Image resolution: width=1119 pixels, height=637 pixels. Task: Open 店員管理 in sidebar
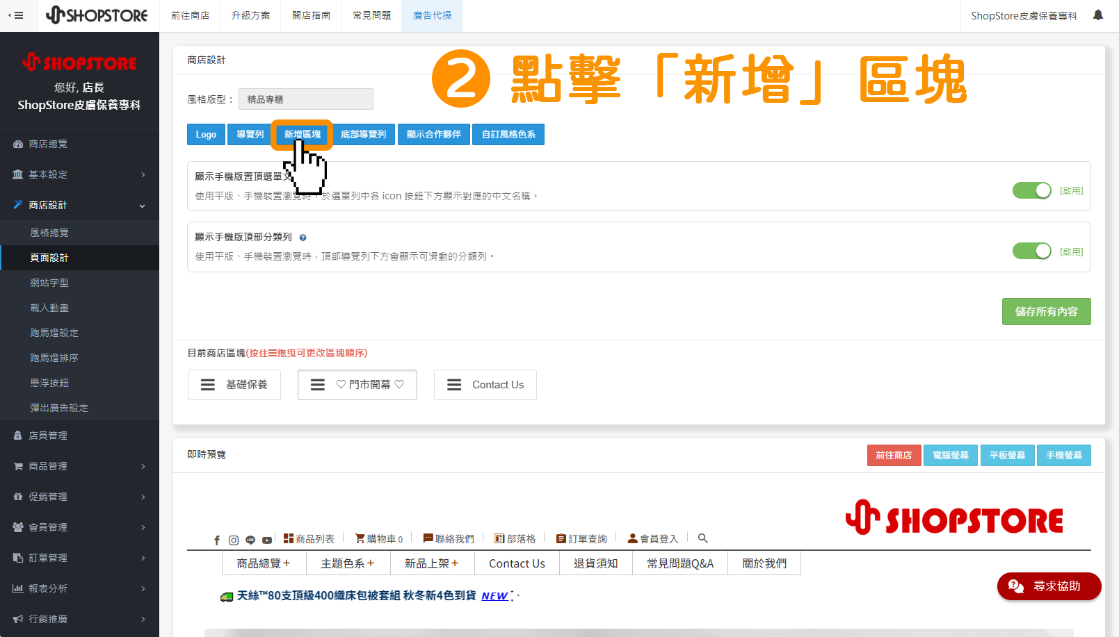pyautogui.click(x=79, y=436)
